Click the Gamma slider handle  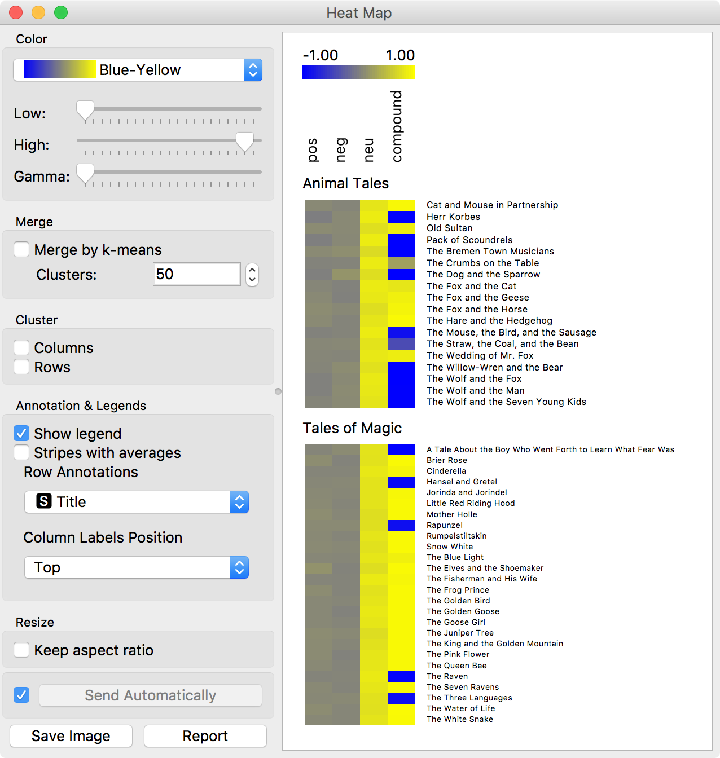coord(85,173)
